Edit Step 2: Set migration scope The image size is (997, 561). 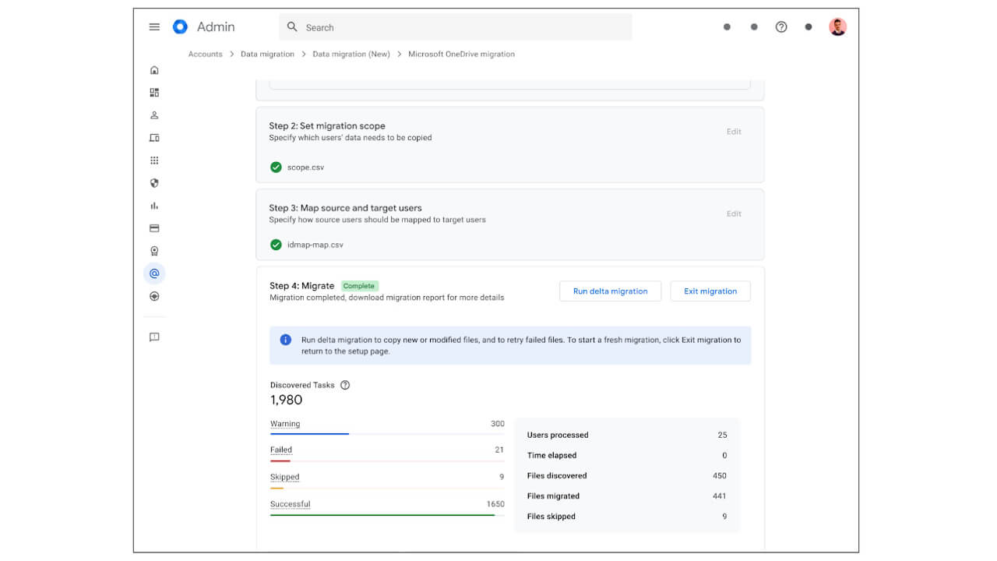point(733,131)
